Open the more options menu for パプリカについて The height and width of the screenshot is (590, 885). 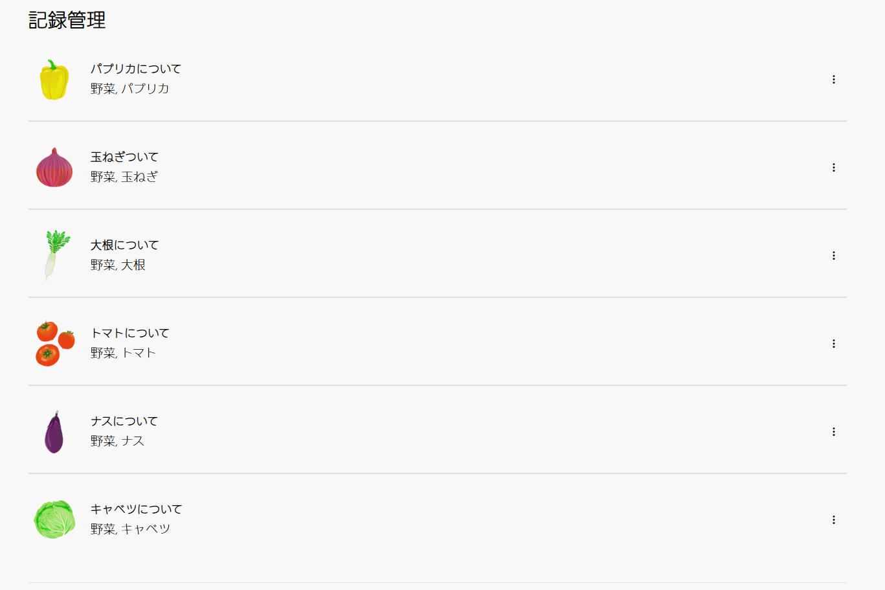point(833,80)
